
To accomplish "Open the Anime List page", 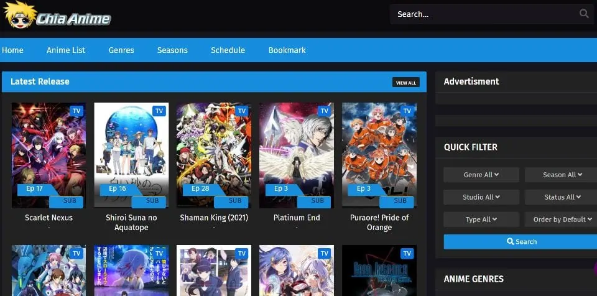I will pyautogui.click(x=66, y=50).
